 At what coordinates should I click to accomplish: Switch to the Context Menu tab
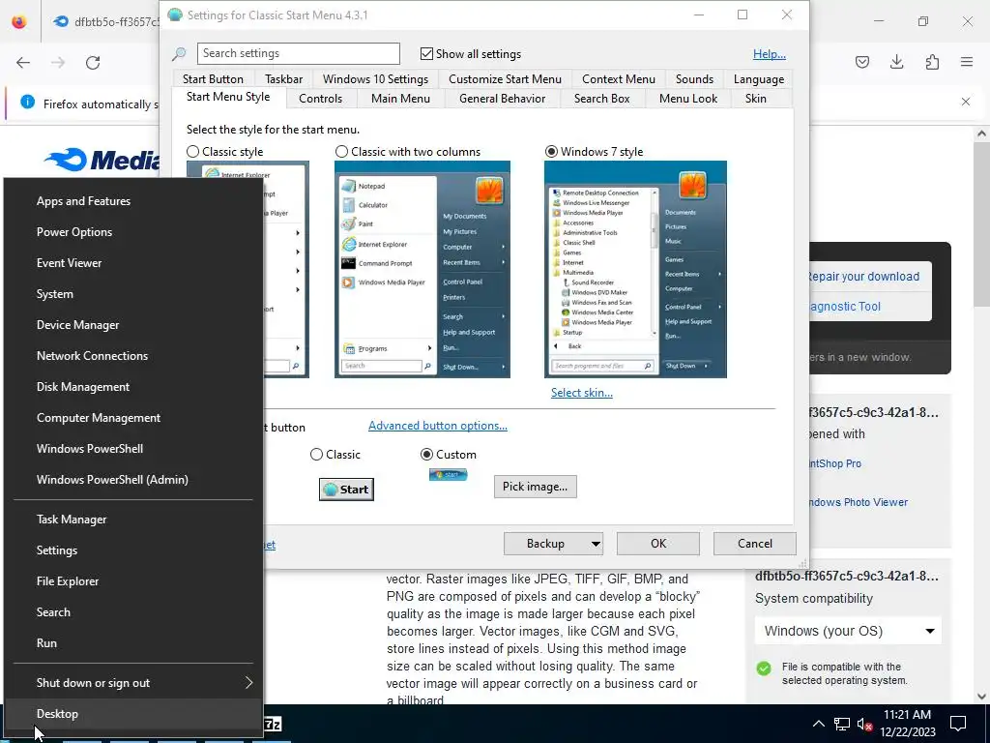618,79
